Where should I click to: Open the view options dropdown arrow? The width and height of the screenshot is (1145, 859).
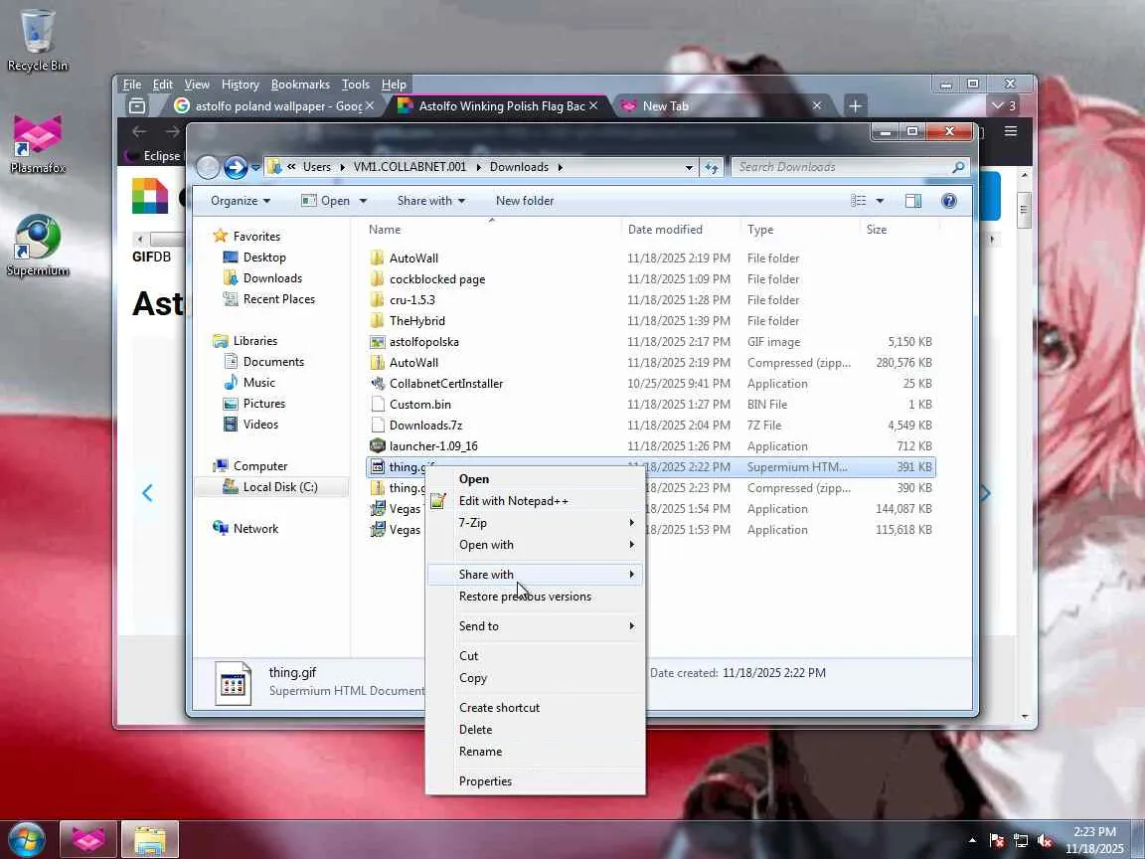(880, 201)
